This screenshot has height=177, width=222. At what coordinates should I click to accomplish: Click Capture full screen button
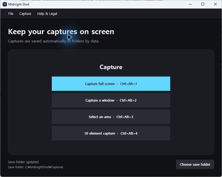[x=111, y=84]
